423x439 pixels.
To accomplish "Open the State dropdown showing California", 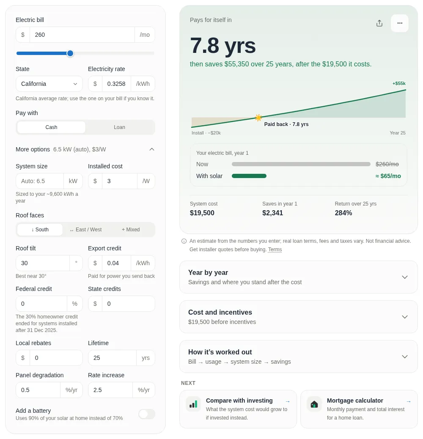I will [x=49, y=84].
